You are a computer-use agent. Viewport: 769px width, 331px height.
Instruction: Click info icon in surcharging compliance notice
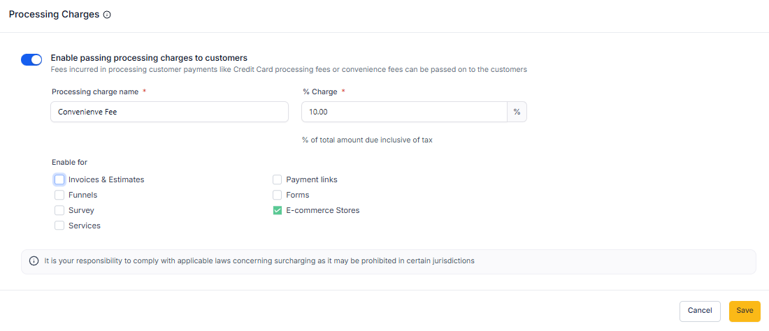pyautogui.click(x=34, y=261)
